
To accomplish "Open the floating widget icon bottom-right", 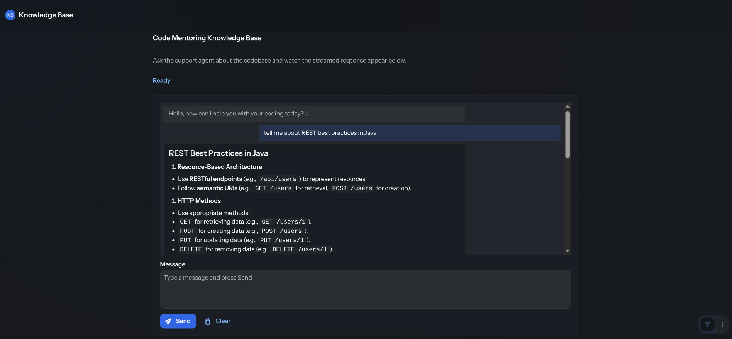I will coord(707,324).
